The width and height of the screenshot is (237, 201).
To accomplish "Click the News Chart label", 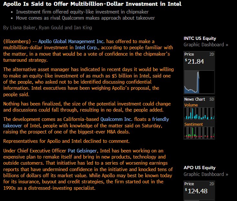I will click(194, 99).
